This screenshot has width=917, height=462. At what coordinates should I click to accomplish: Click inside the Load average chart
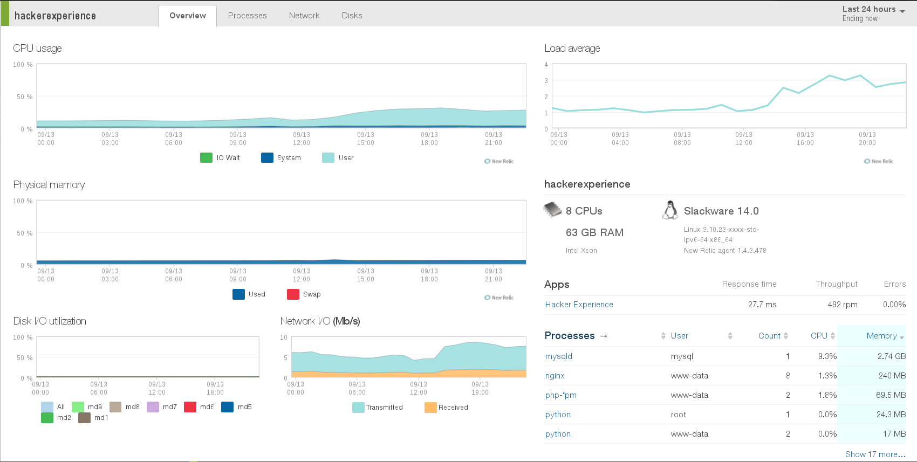coord(729,96)
